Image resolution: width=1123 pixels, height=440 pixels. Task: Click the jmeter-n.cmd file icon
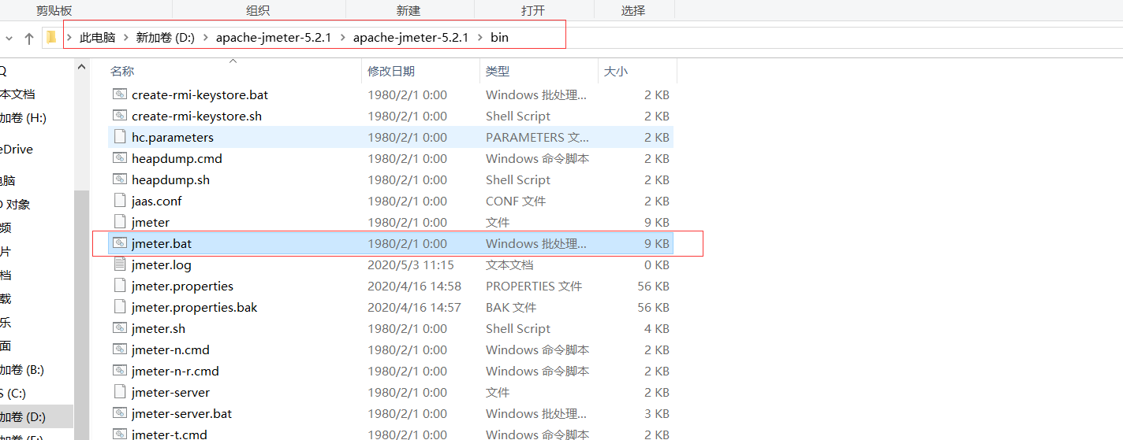pyautogui.click(x=120, y=349)
